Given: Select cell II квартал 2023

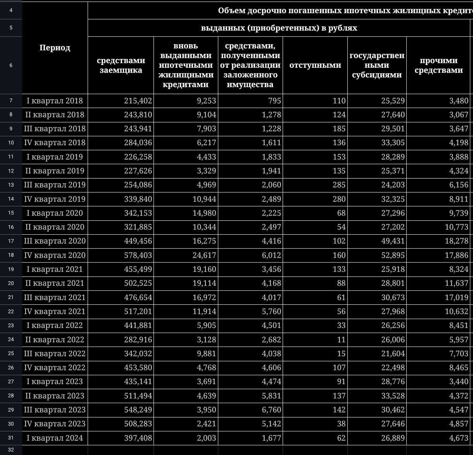Looking at the screenshot, I should coord(55,396).
